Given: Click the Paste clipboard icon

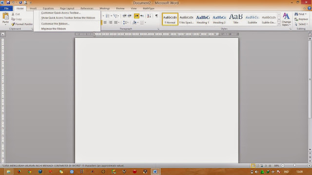Looking at the screenshot, I should tap(5, 16).
